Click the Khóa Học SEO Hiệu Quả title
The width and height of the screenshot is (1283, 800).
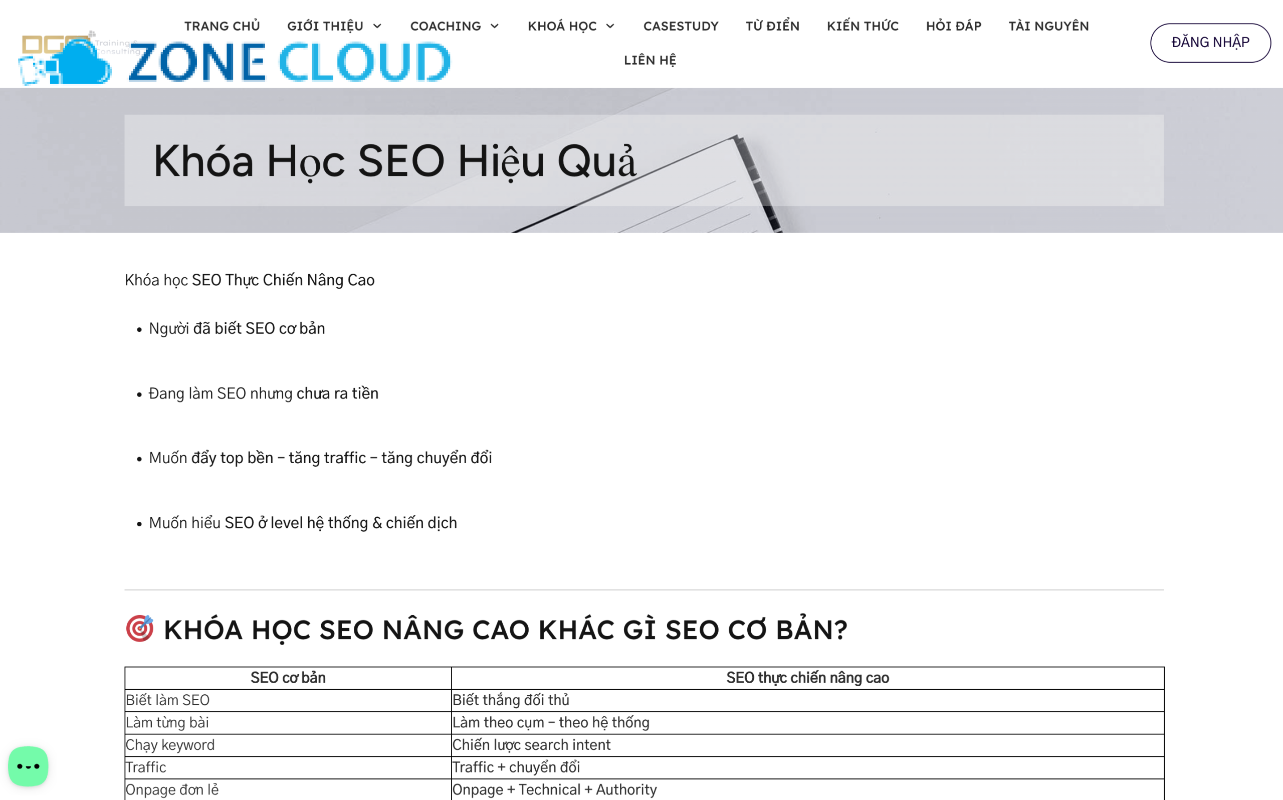click(x=394, y=161)
